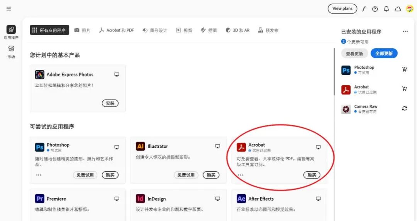
Task: Click the '已安装的应用程序' panel heading
Action: 361,32
